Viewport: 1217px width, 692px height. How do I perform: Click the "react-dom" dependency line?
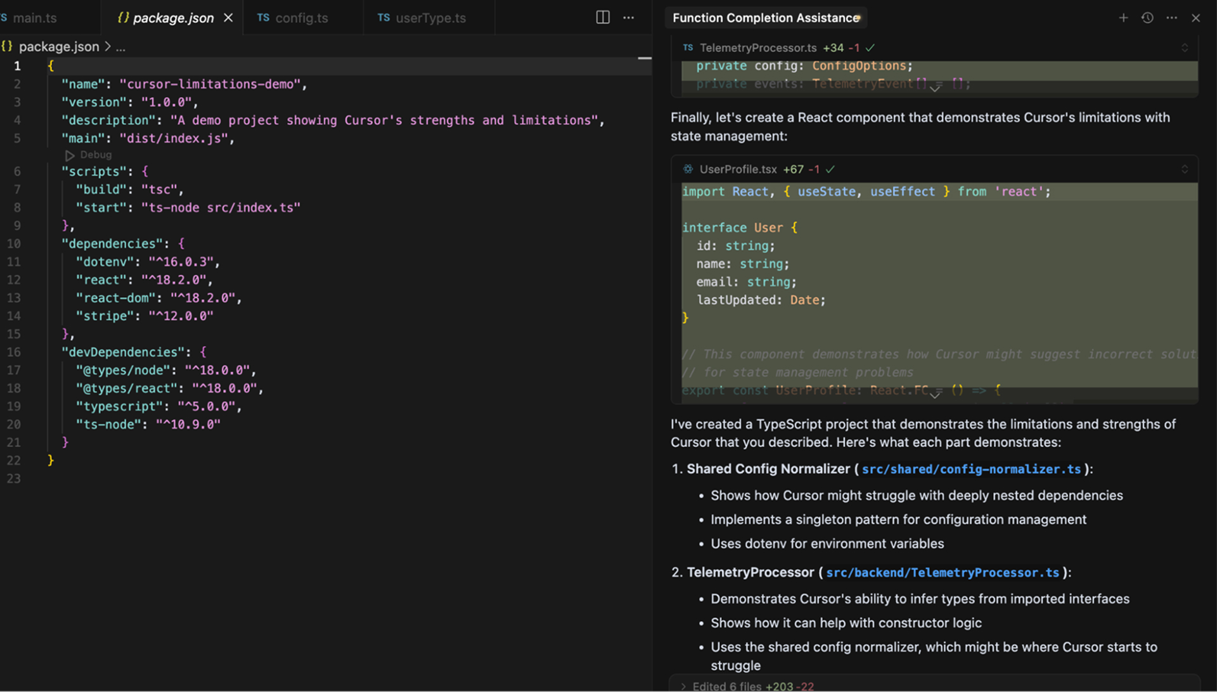(158, 298)
